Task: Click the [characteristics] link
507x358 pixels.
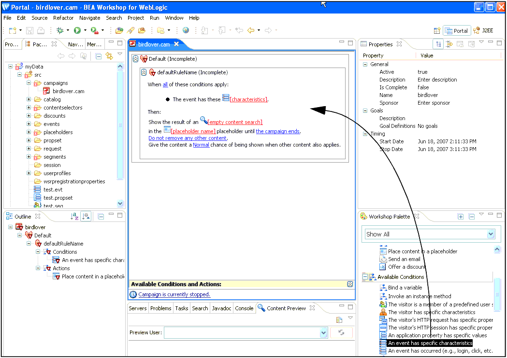Action: 248,99
